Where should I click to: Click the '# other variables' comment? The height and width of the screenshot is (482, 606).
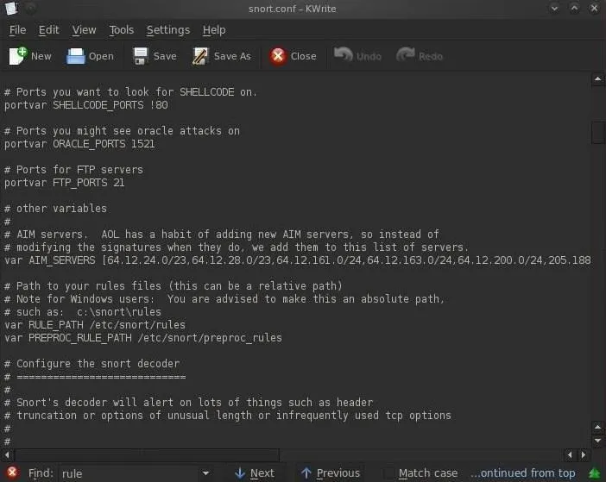(55, 209)
